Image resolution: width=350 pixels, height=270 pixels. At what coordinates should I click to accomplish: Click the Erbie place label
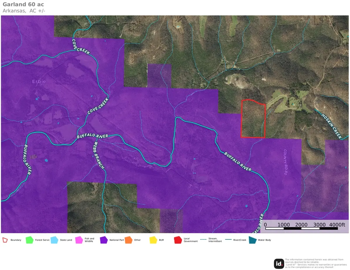pyautogui.click(x=39, y=82)
